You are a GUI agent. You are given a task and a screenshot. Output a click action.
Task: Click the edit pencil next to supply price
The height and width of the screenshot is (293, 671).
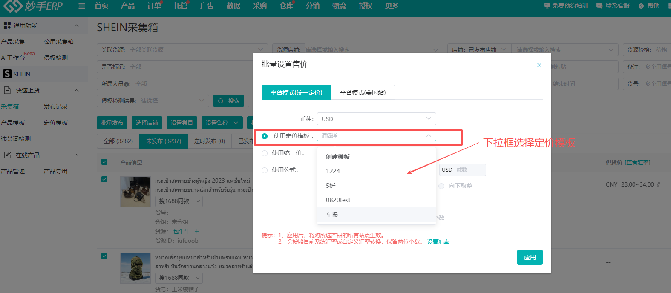click(659, 185)
